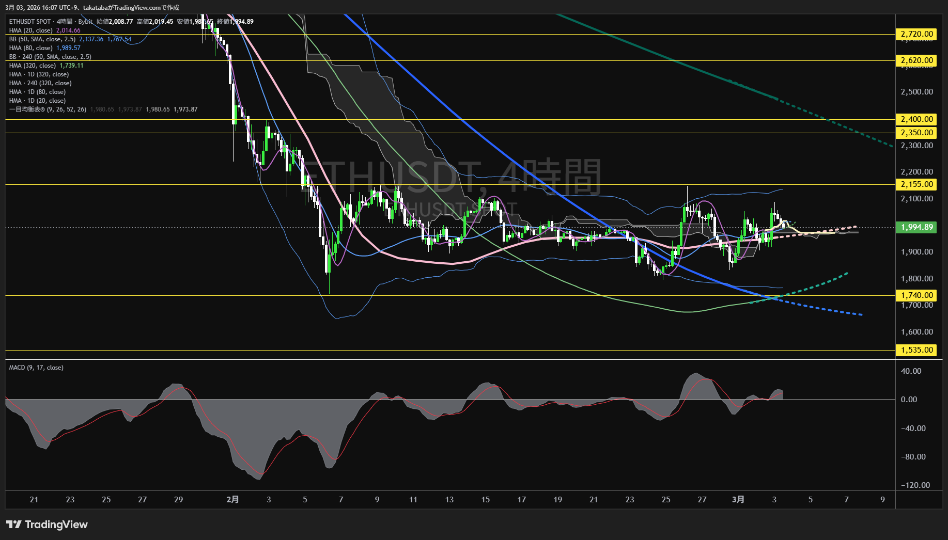Click the HMA · 240 (320, close) legend
This screenshot has width=948, height=540.
40,83
